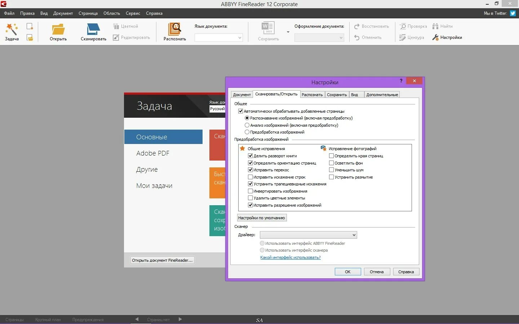Viewport: 519px width, 324px height.
Task: Open the Справка menu in menu bar
Action: [154, 13]
